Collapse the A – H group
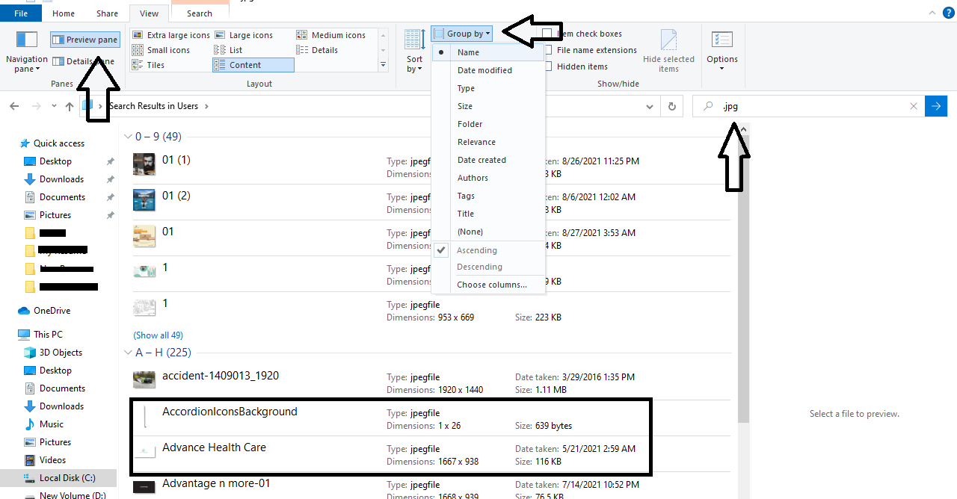Screen dimensions: 957x499 click(x=126, y=353)
